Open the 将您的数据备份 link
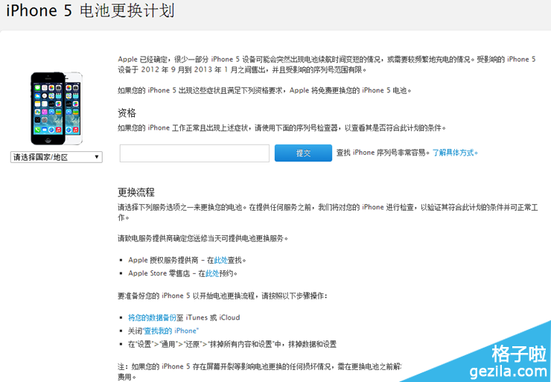This screenshot has width=551, height=382. tap(152, 318)
